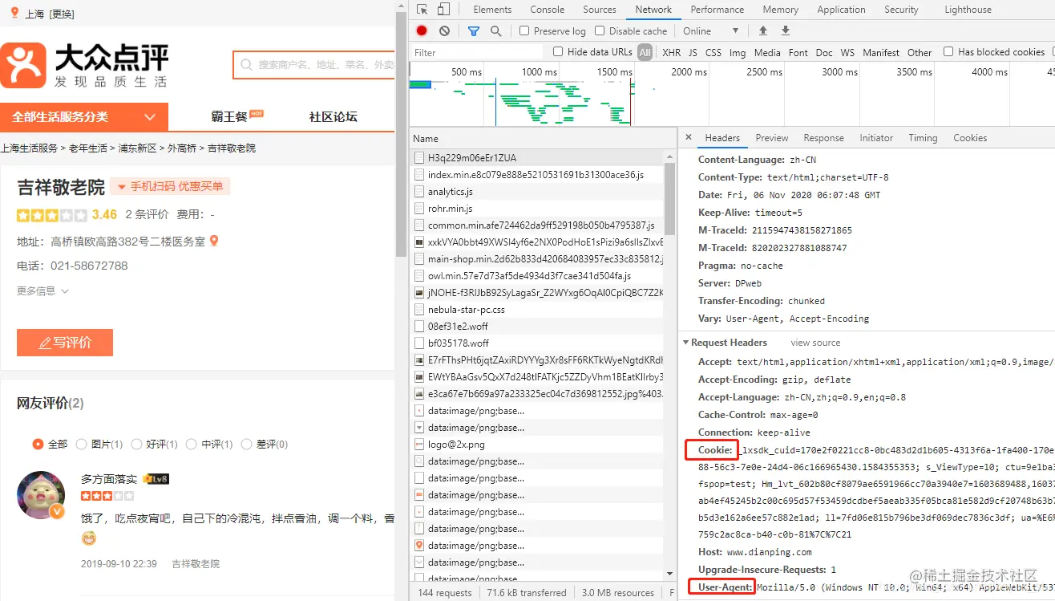Expand 更多信息 details

click(42, 290)
